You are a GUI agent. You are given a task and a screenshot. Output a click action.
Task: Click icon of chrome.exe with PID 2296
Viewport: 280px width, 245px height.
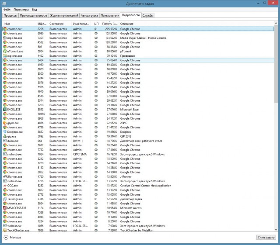5,29
